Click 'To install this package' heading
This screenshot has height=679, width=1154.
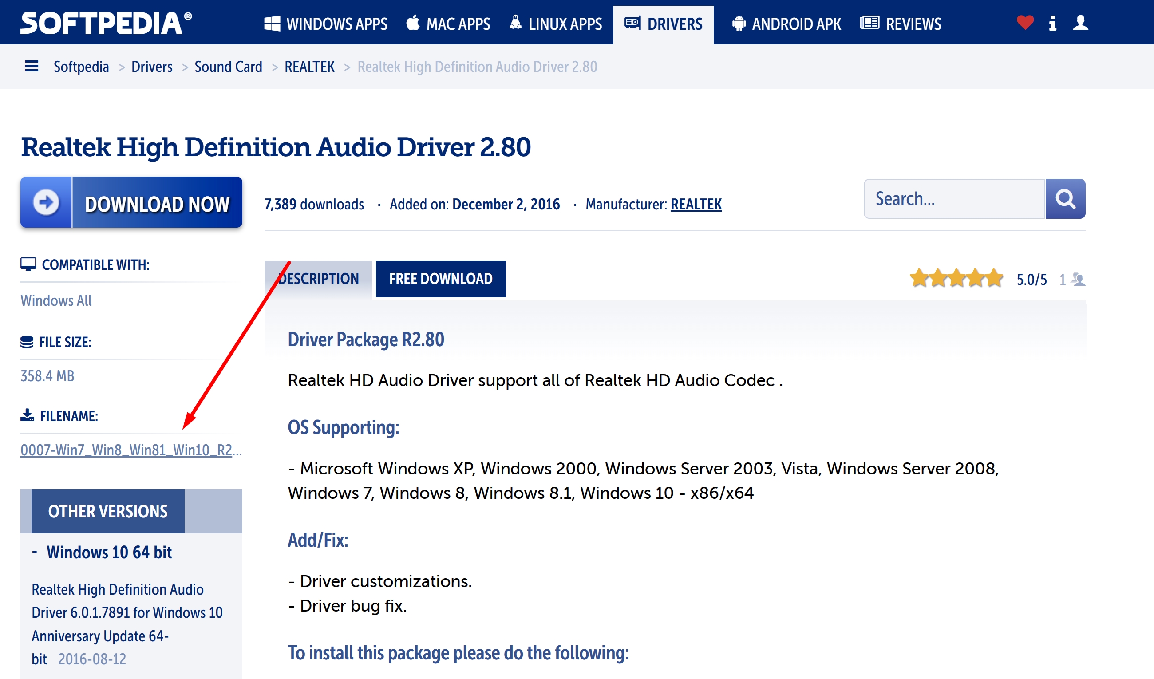coord(458,653)
